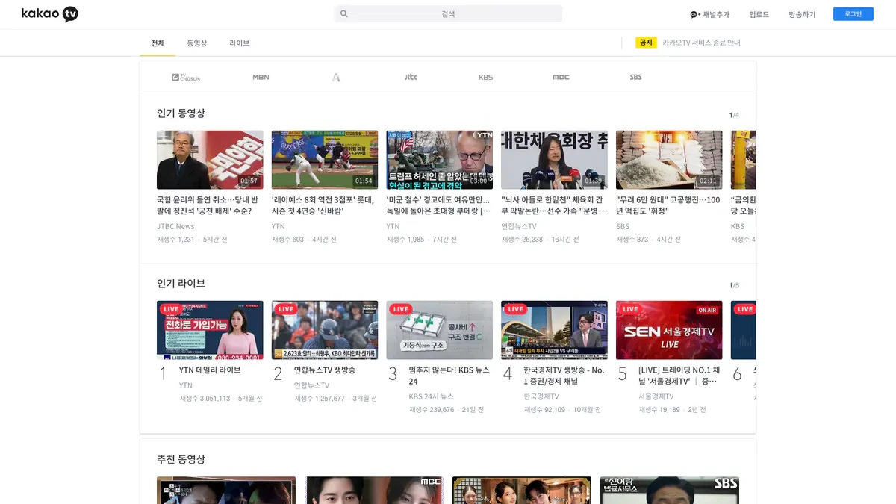The width and height of the screenshot is (896, 504).
Task: Open the Channel A logo
Action: pyautogui.click(x=336, y=77)
